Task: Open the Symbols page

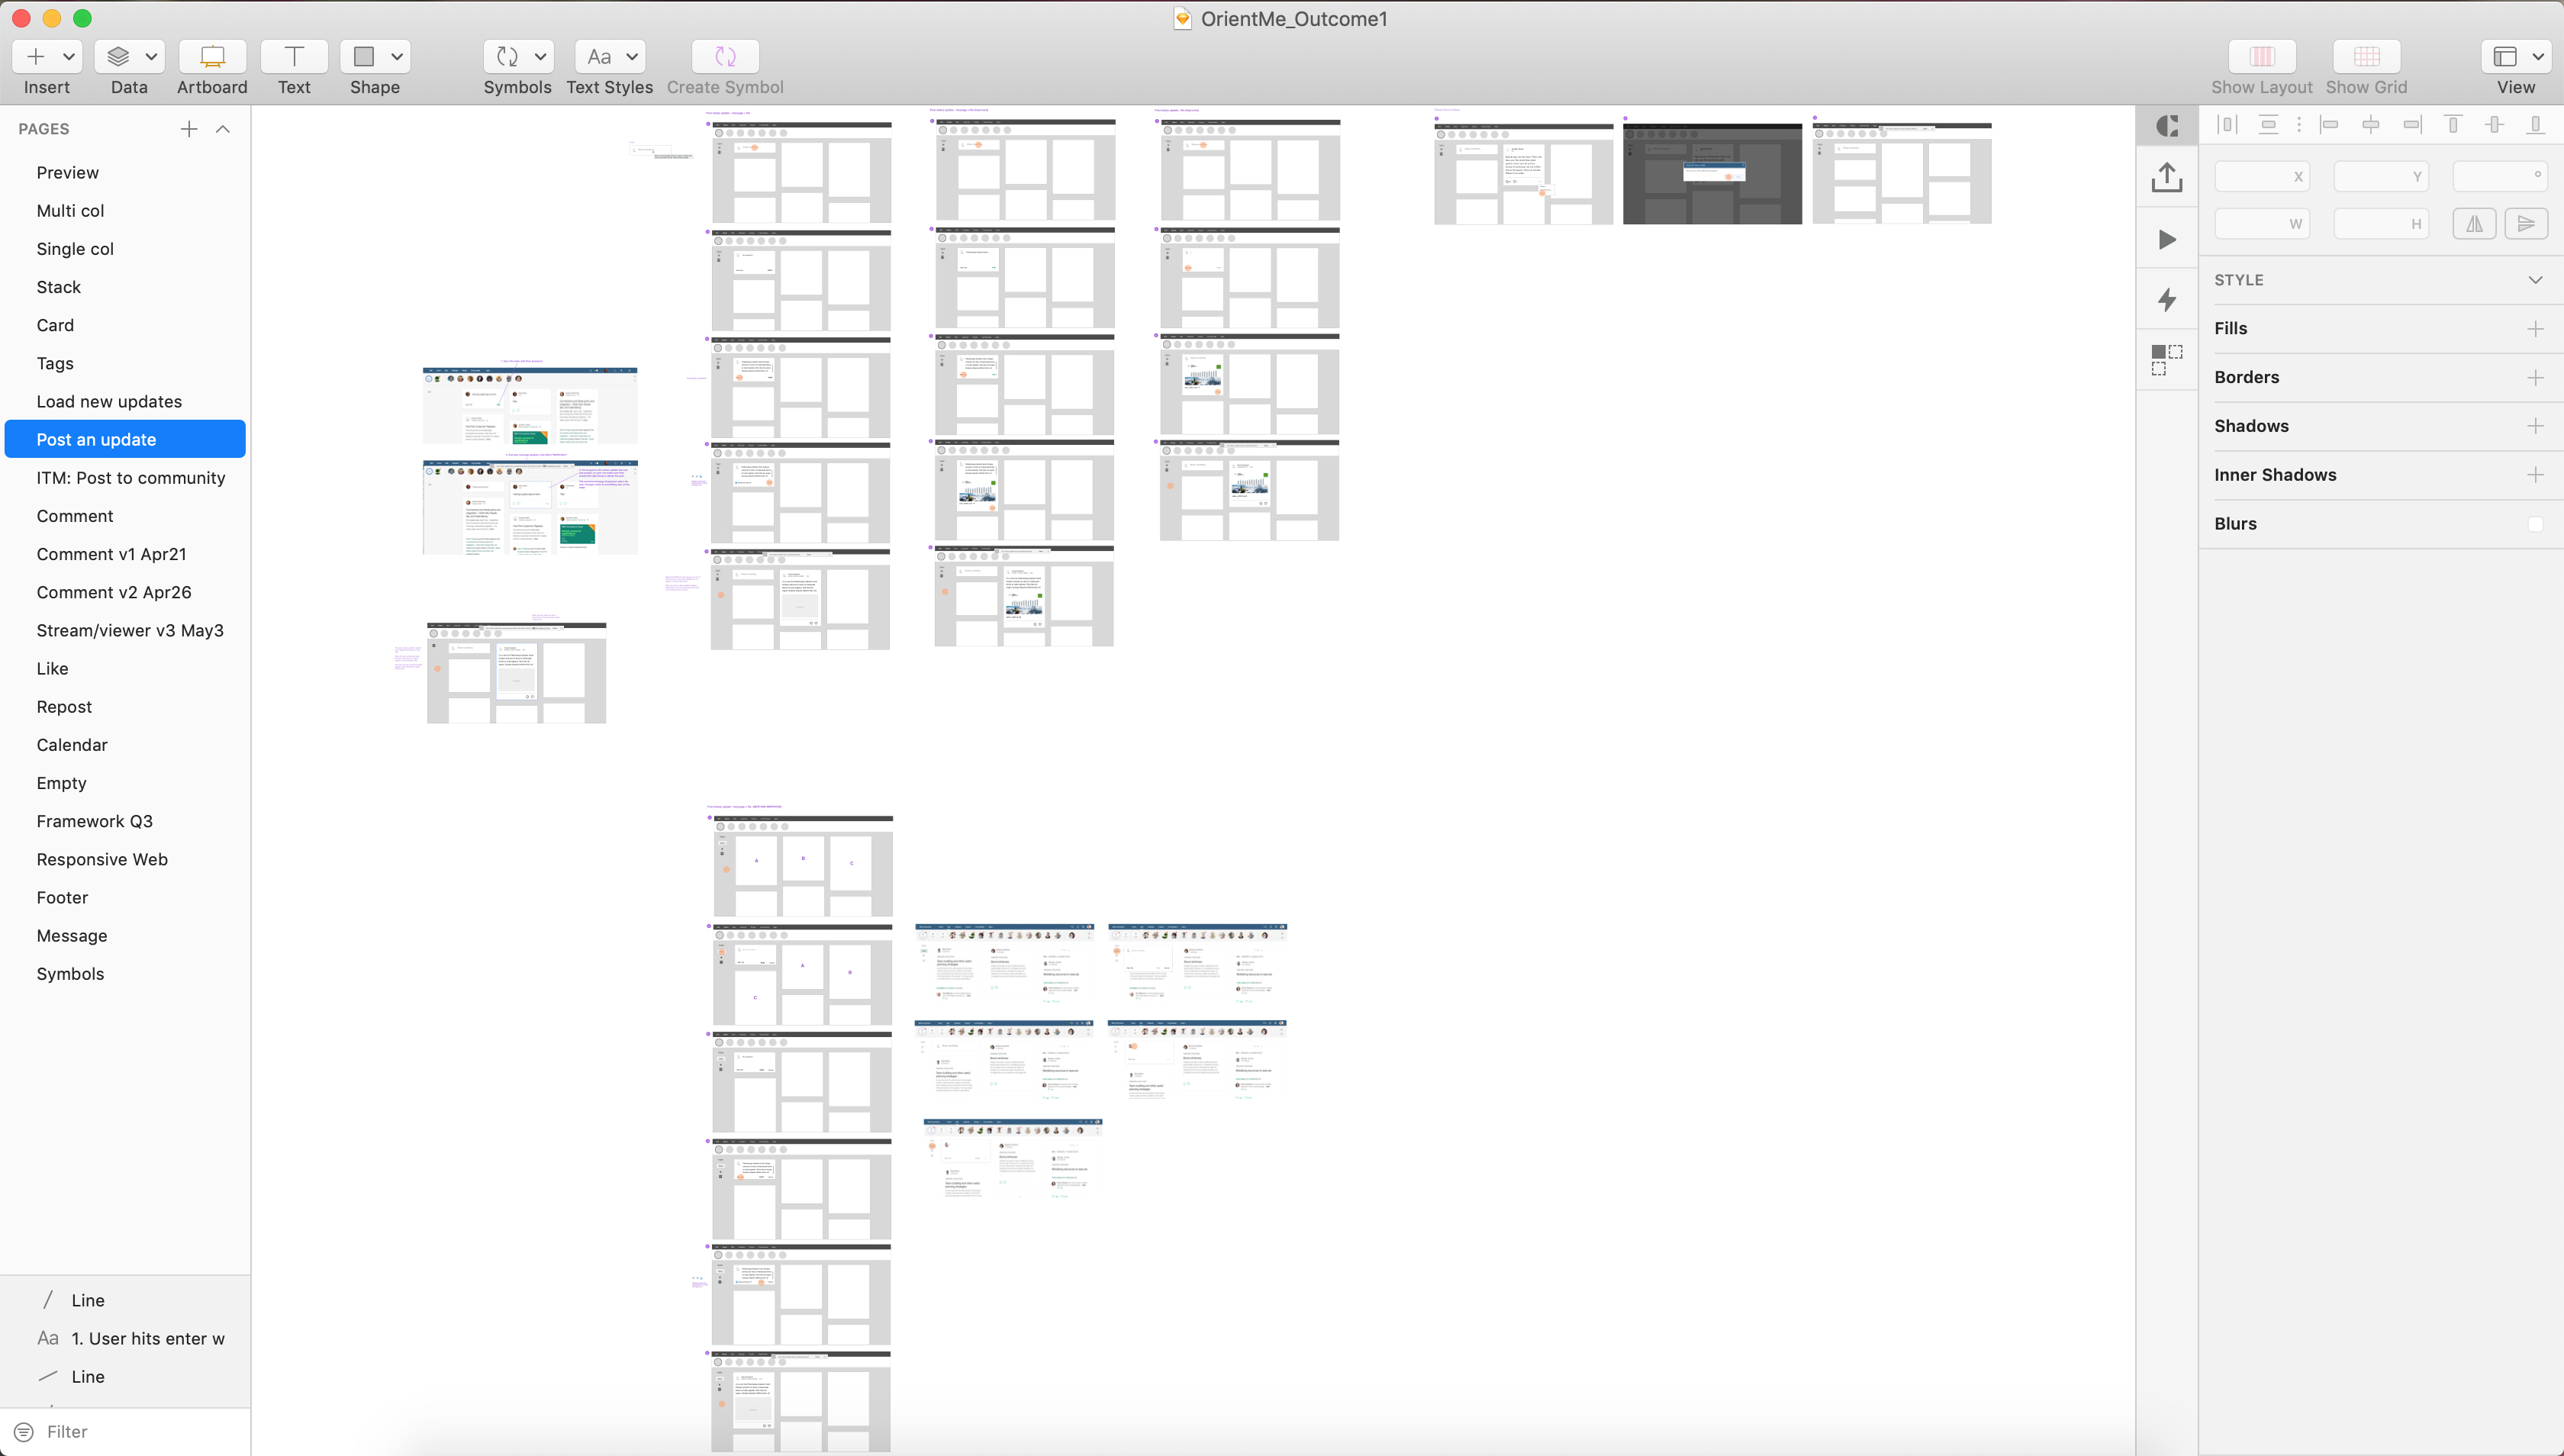Action: 70,974
